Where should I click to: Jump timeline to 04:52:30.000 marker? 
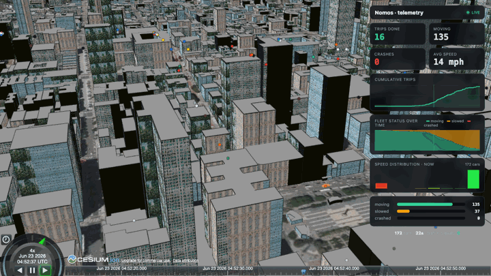(x=227, y=269)
